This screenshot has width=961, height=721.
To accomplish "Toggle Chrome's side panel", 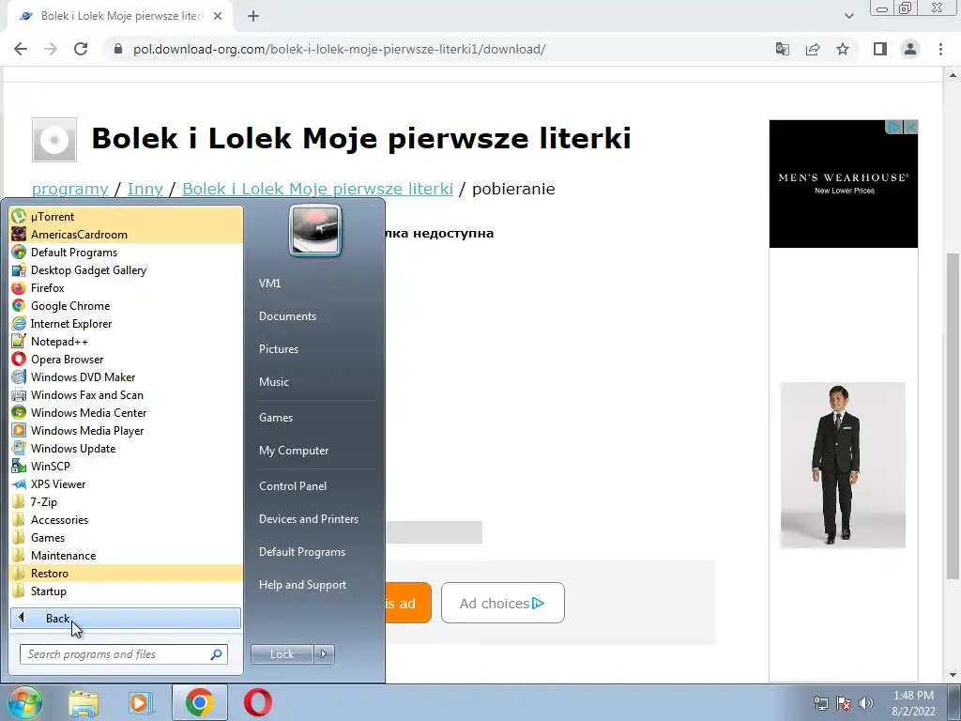I will point(880,49).
